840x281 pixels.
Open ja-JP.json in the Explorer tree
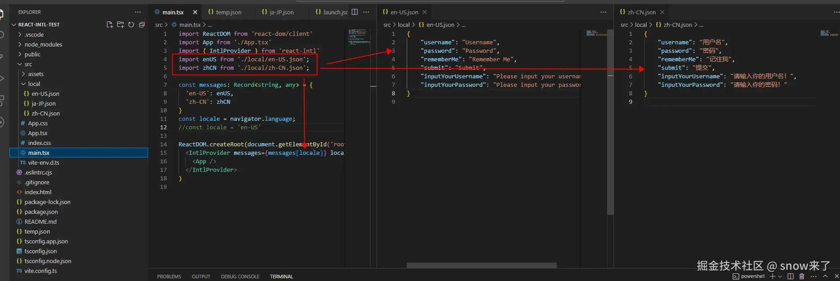[79, 103]
